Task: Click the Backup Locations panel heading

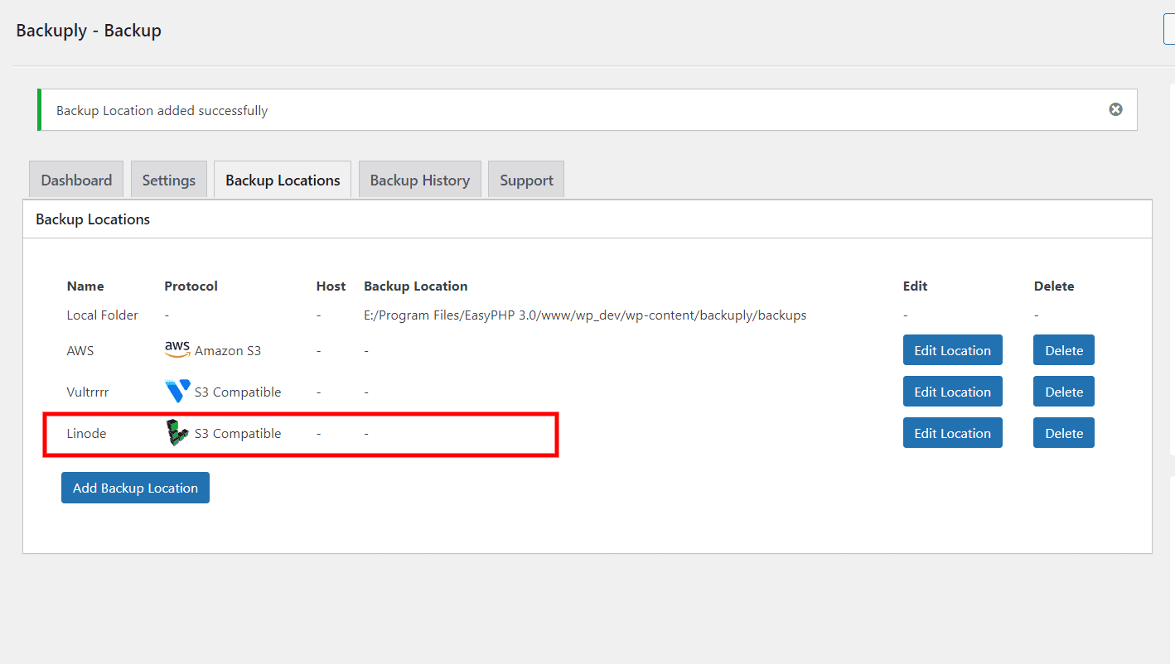Action: pos(92,219)
